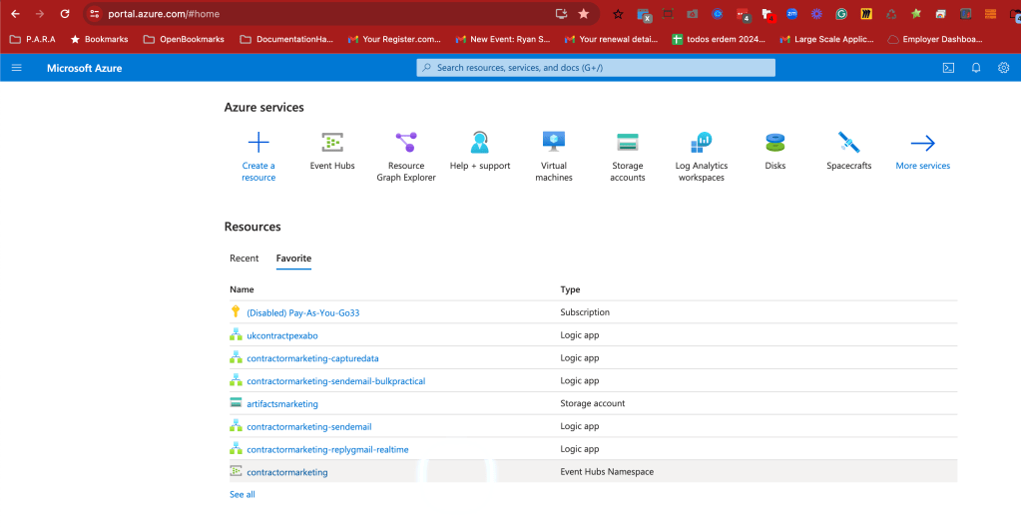Click the Microsoft Azure home title
Viewport: 1021px width, 532px height.
tap(84, 68)
